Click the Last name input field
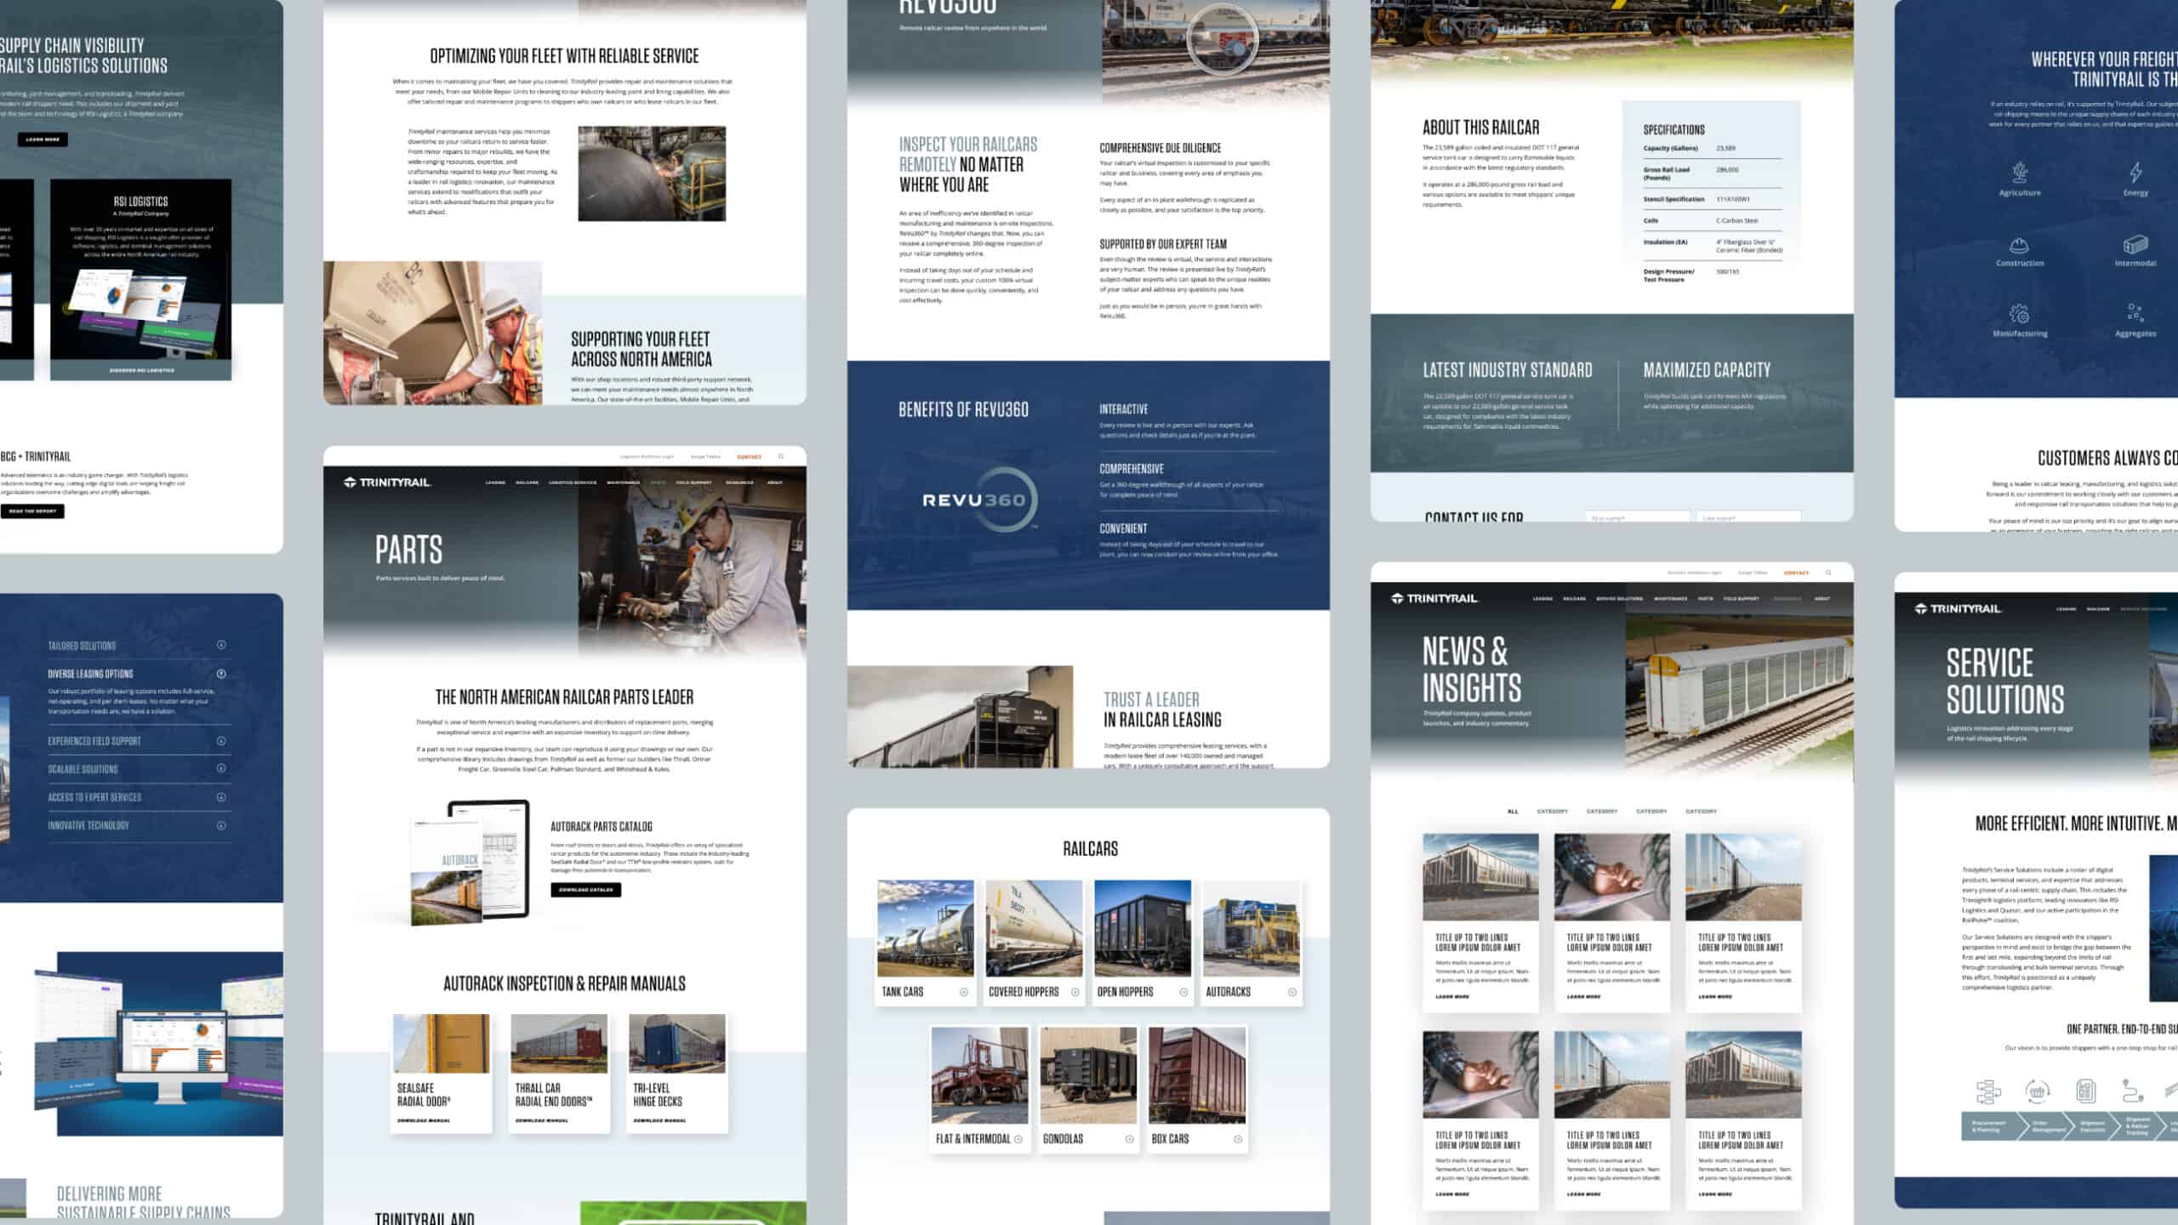The height and width of the screenshot is (1225, 2178). coord(1749,516)
